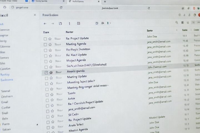The width and height of the screenshot is (200, 133).
Task: Star the first 'Re: Project Update' email
Action: (50, 39)
